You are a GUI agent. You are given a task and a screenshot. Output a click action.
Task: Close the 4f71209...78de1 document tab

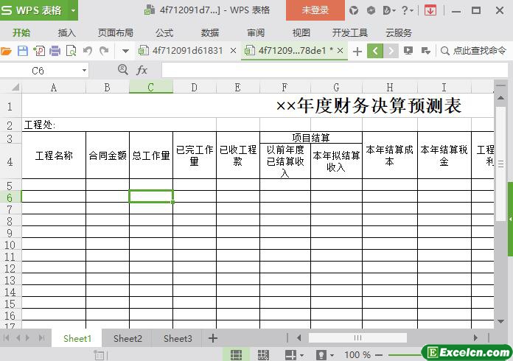point(341,51)
